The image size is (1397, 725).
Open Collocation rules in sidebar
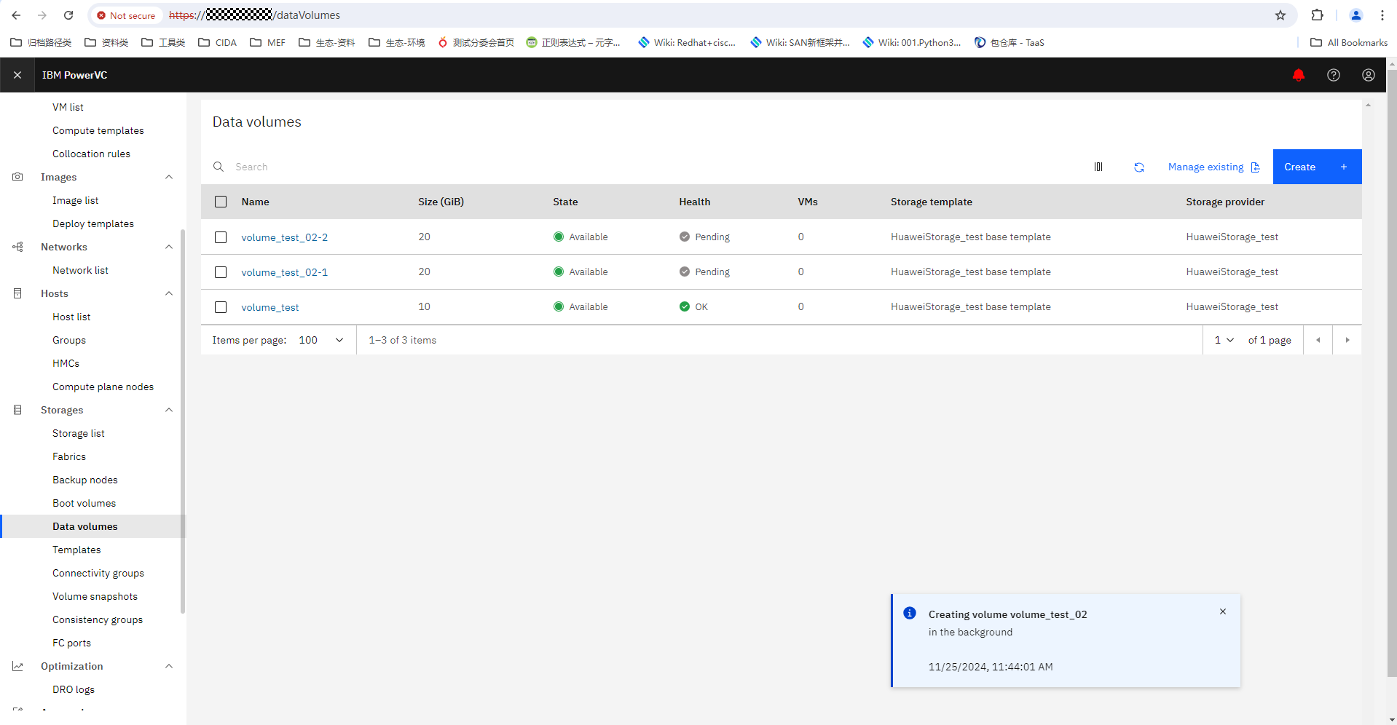[91, 154]
